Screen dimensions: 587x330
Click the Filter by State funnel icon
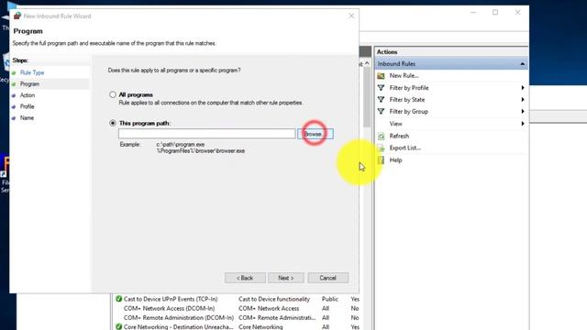(x=381, y=100)
